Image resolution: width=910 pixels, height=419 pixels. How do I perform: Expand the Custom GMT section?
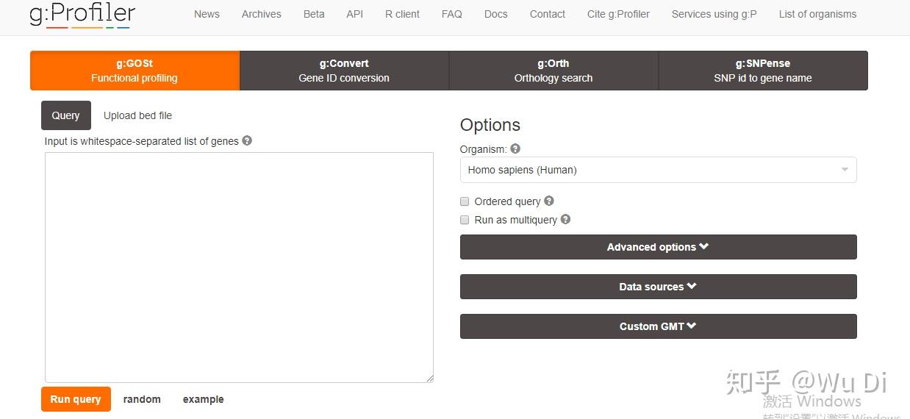point(658,326)
